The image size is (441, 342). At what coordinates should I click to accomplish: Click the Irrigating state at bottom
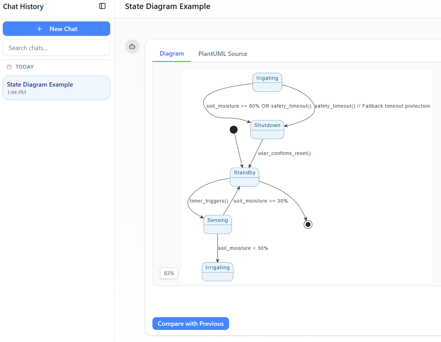click(217, 272)
